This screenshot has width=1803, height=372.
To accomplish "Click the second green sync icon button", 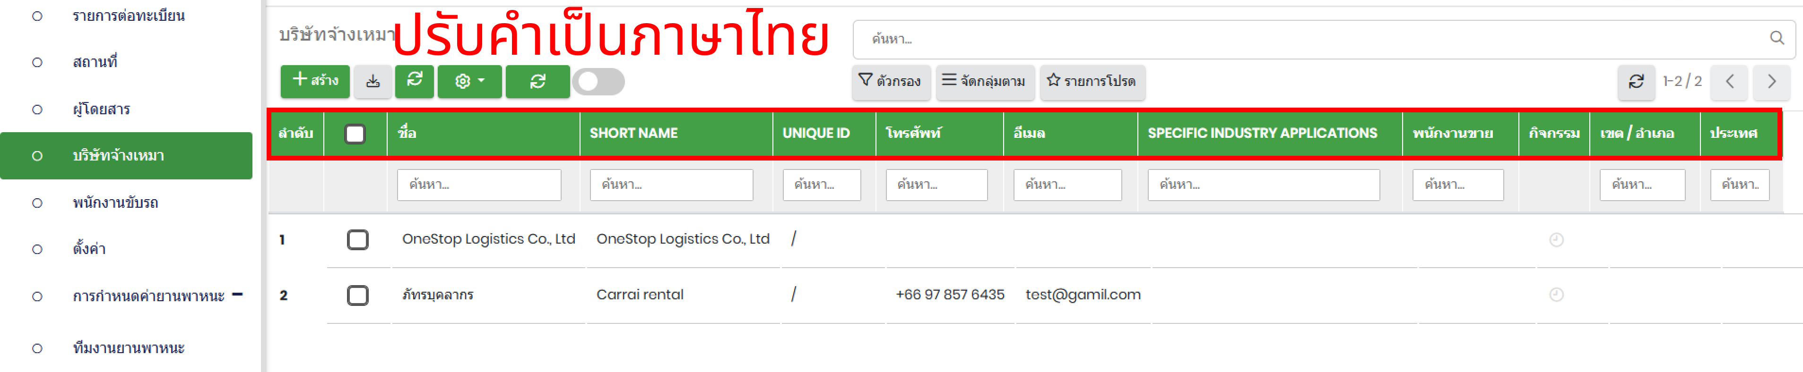I will 537,82.
